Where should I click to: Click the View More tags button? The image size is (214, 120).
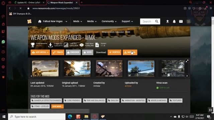click(57, 106)
